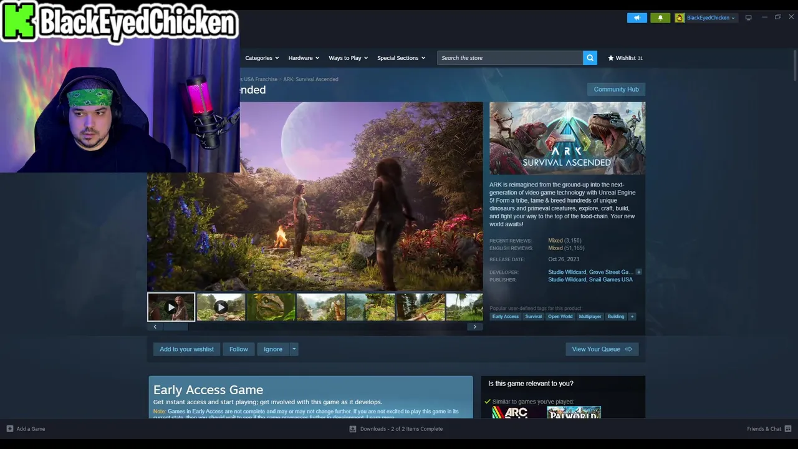This screenshot has height=449, width=798.
Task: Select the dinosaur close-up screenshot thumbnail
Action: (x=271, y=307)
